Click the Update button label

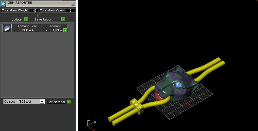coord(18,19)
